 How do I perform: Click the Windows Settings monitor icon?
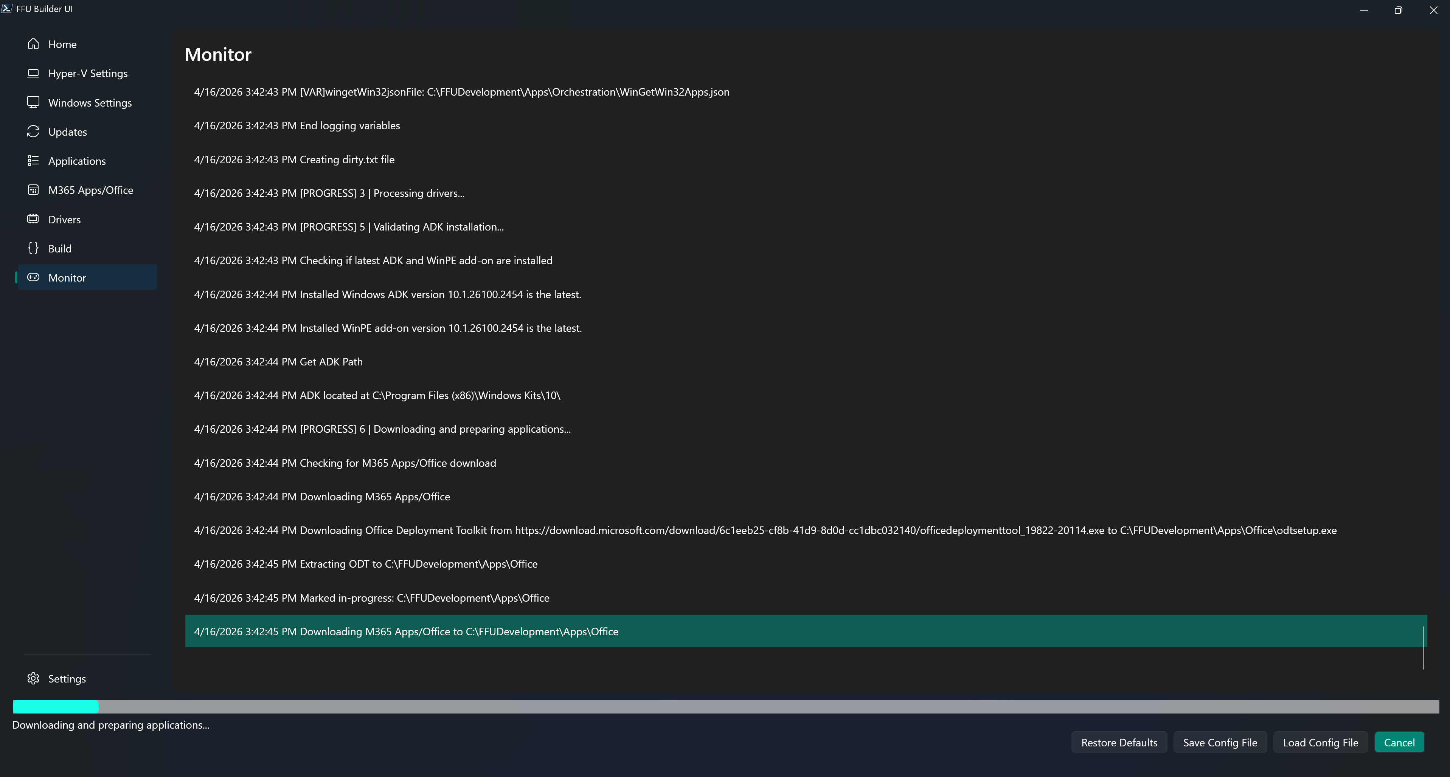tap(33, 102)
